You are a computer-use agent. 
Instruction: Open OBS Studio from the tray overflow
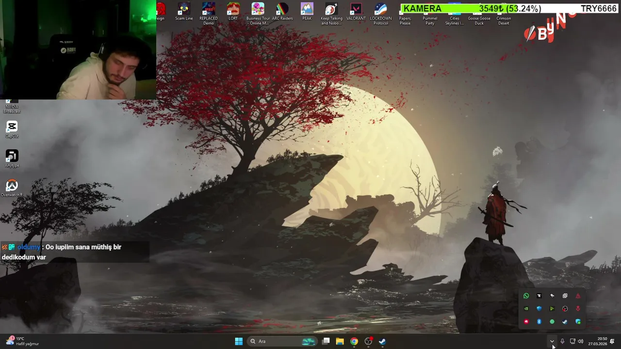(x=565, y=309)
